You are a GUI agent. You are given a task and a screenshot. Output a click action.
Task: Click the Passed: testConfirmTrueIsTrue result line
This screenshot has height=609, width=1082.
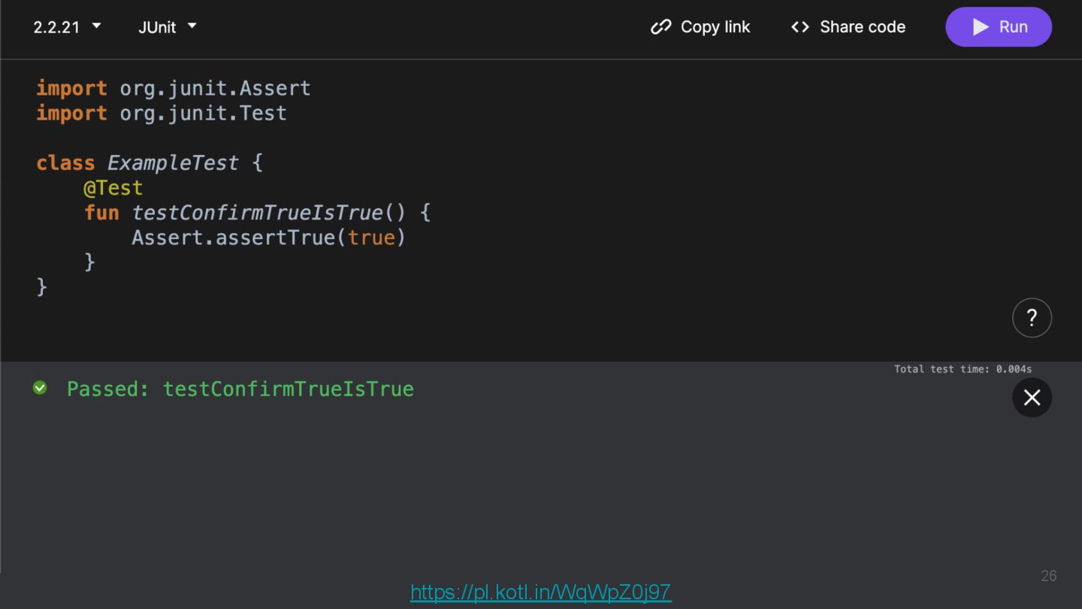point(240,389)
